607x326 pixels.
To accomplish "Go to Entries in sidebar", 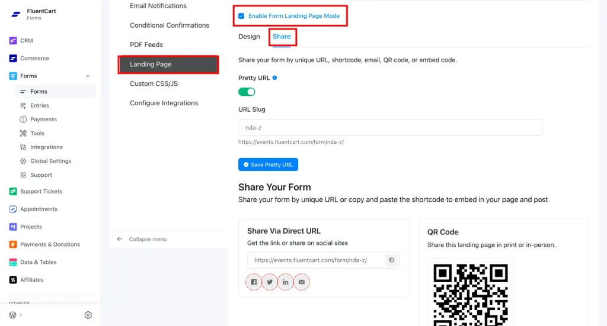I will (40, 105).
